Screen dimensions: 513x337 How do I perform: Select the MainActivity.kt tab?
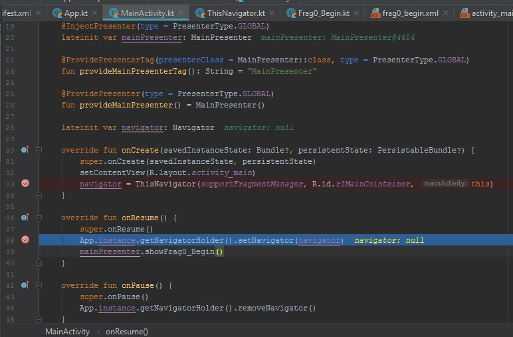tap(148, 13)
